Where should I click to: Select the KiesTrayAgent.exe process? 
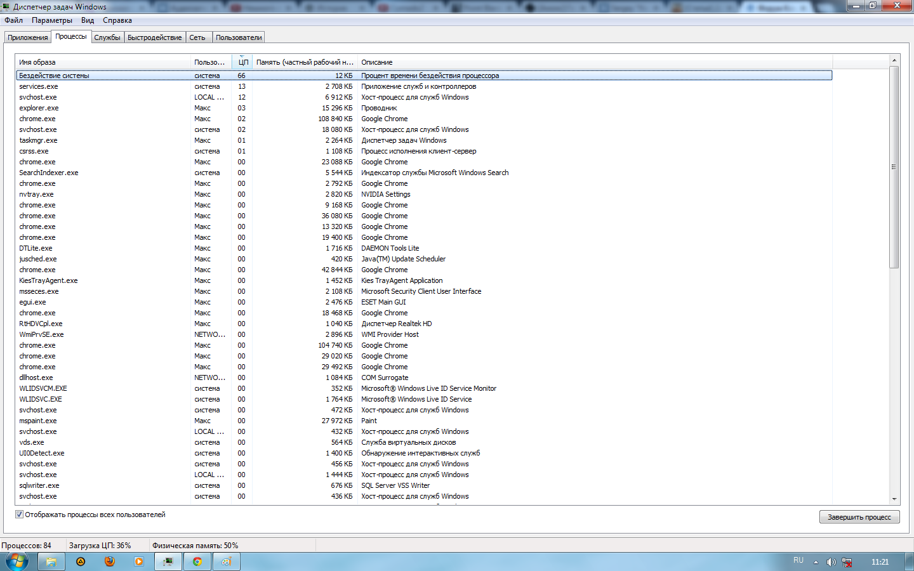(424, 280)
